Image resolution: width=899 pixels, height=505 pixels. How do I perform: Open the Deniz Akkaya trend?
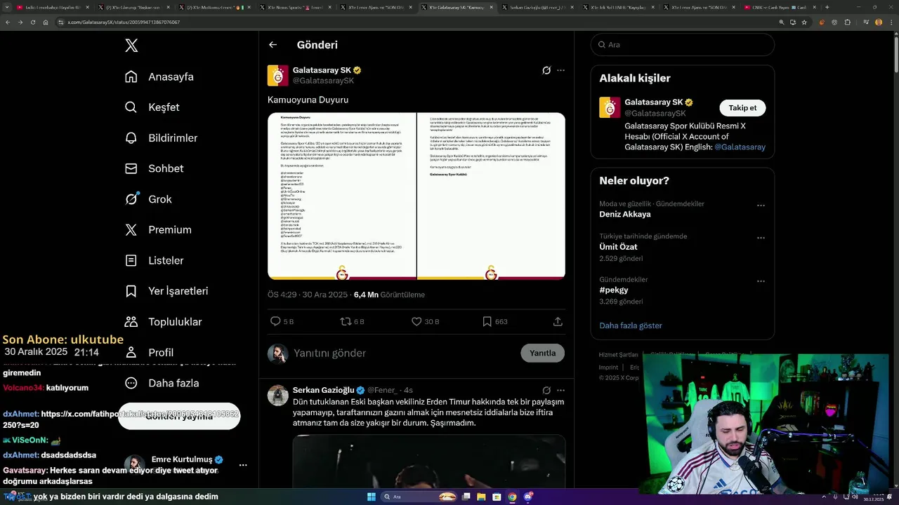625,215
